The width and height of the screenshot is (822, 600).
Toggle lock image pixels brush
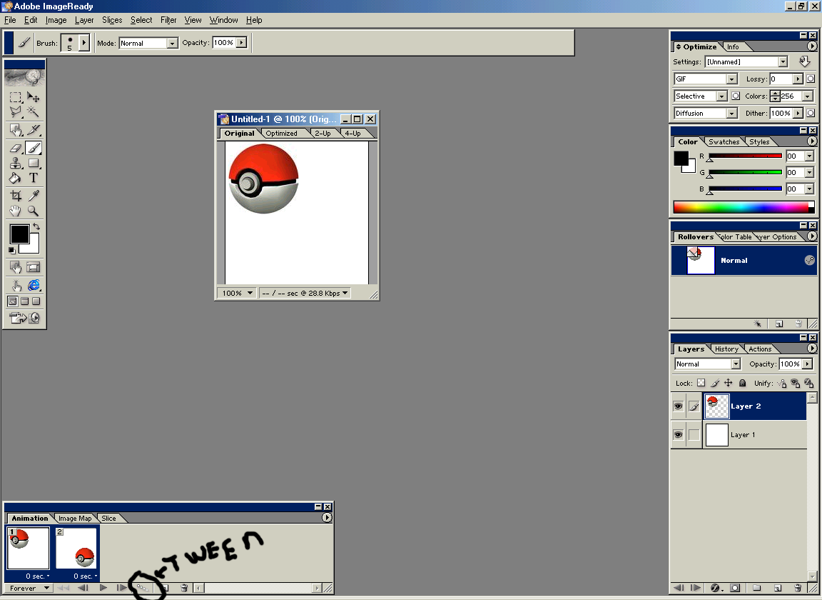(714, 383)
